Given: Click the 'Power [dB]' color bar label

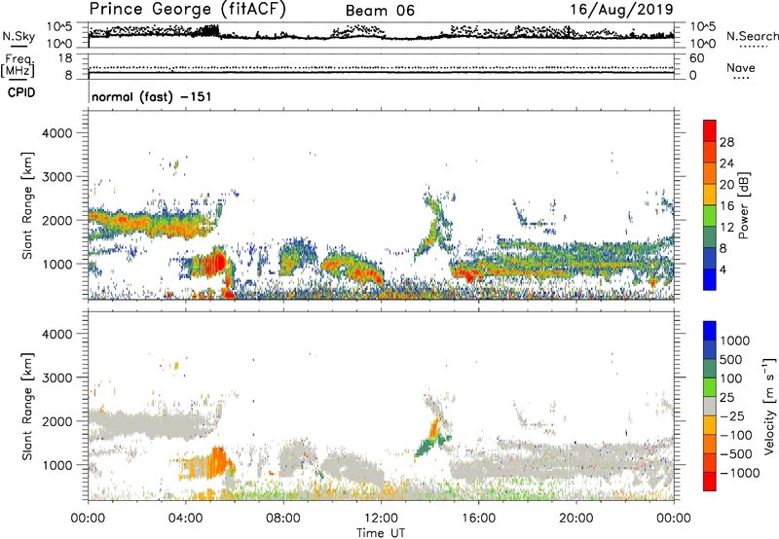Looking at the screenshot, I should (x=743, y=205).
